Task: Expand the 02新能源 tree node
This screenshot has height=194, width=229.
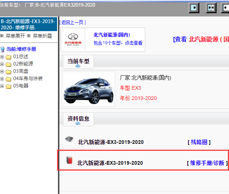Action: click(x=2, y=64)
